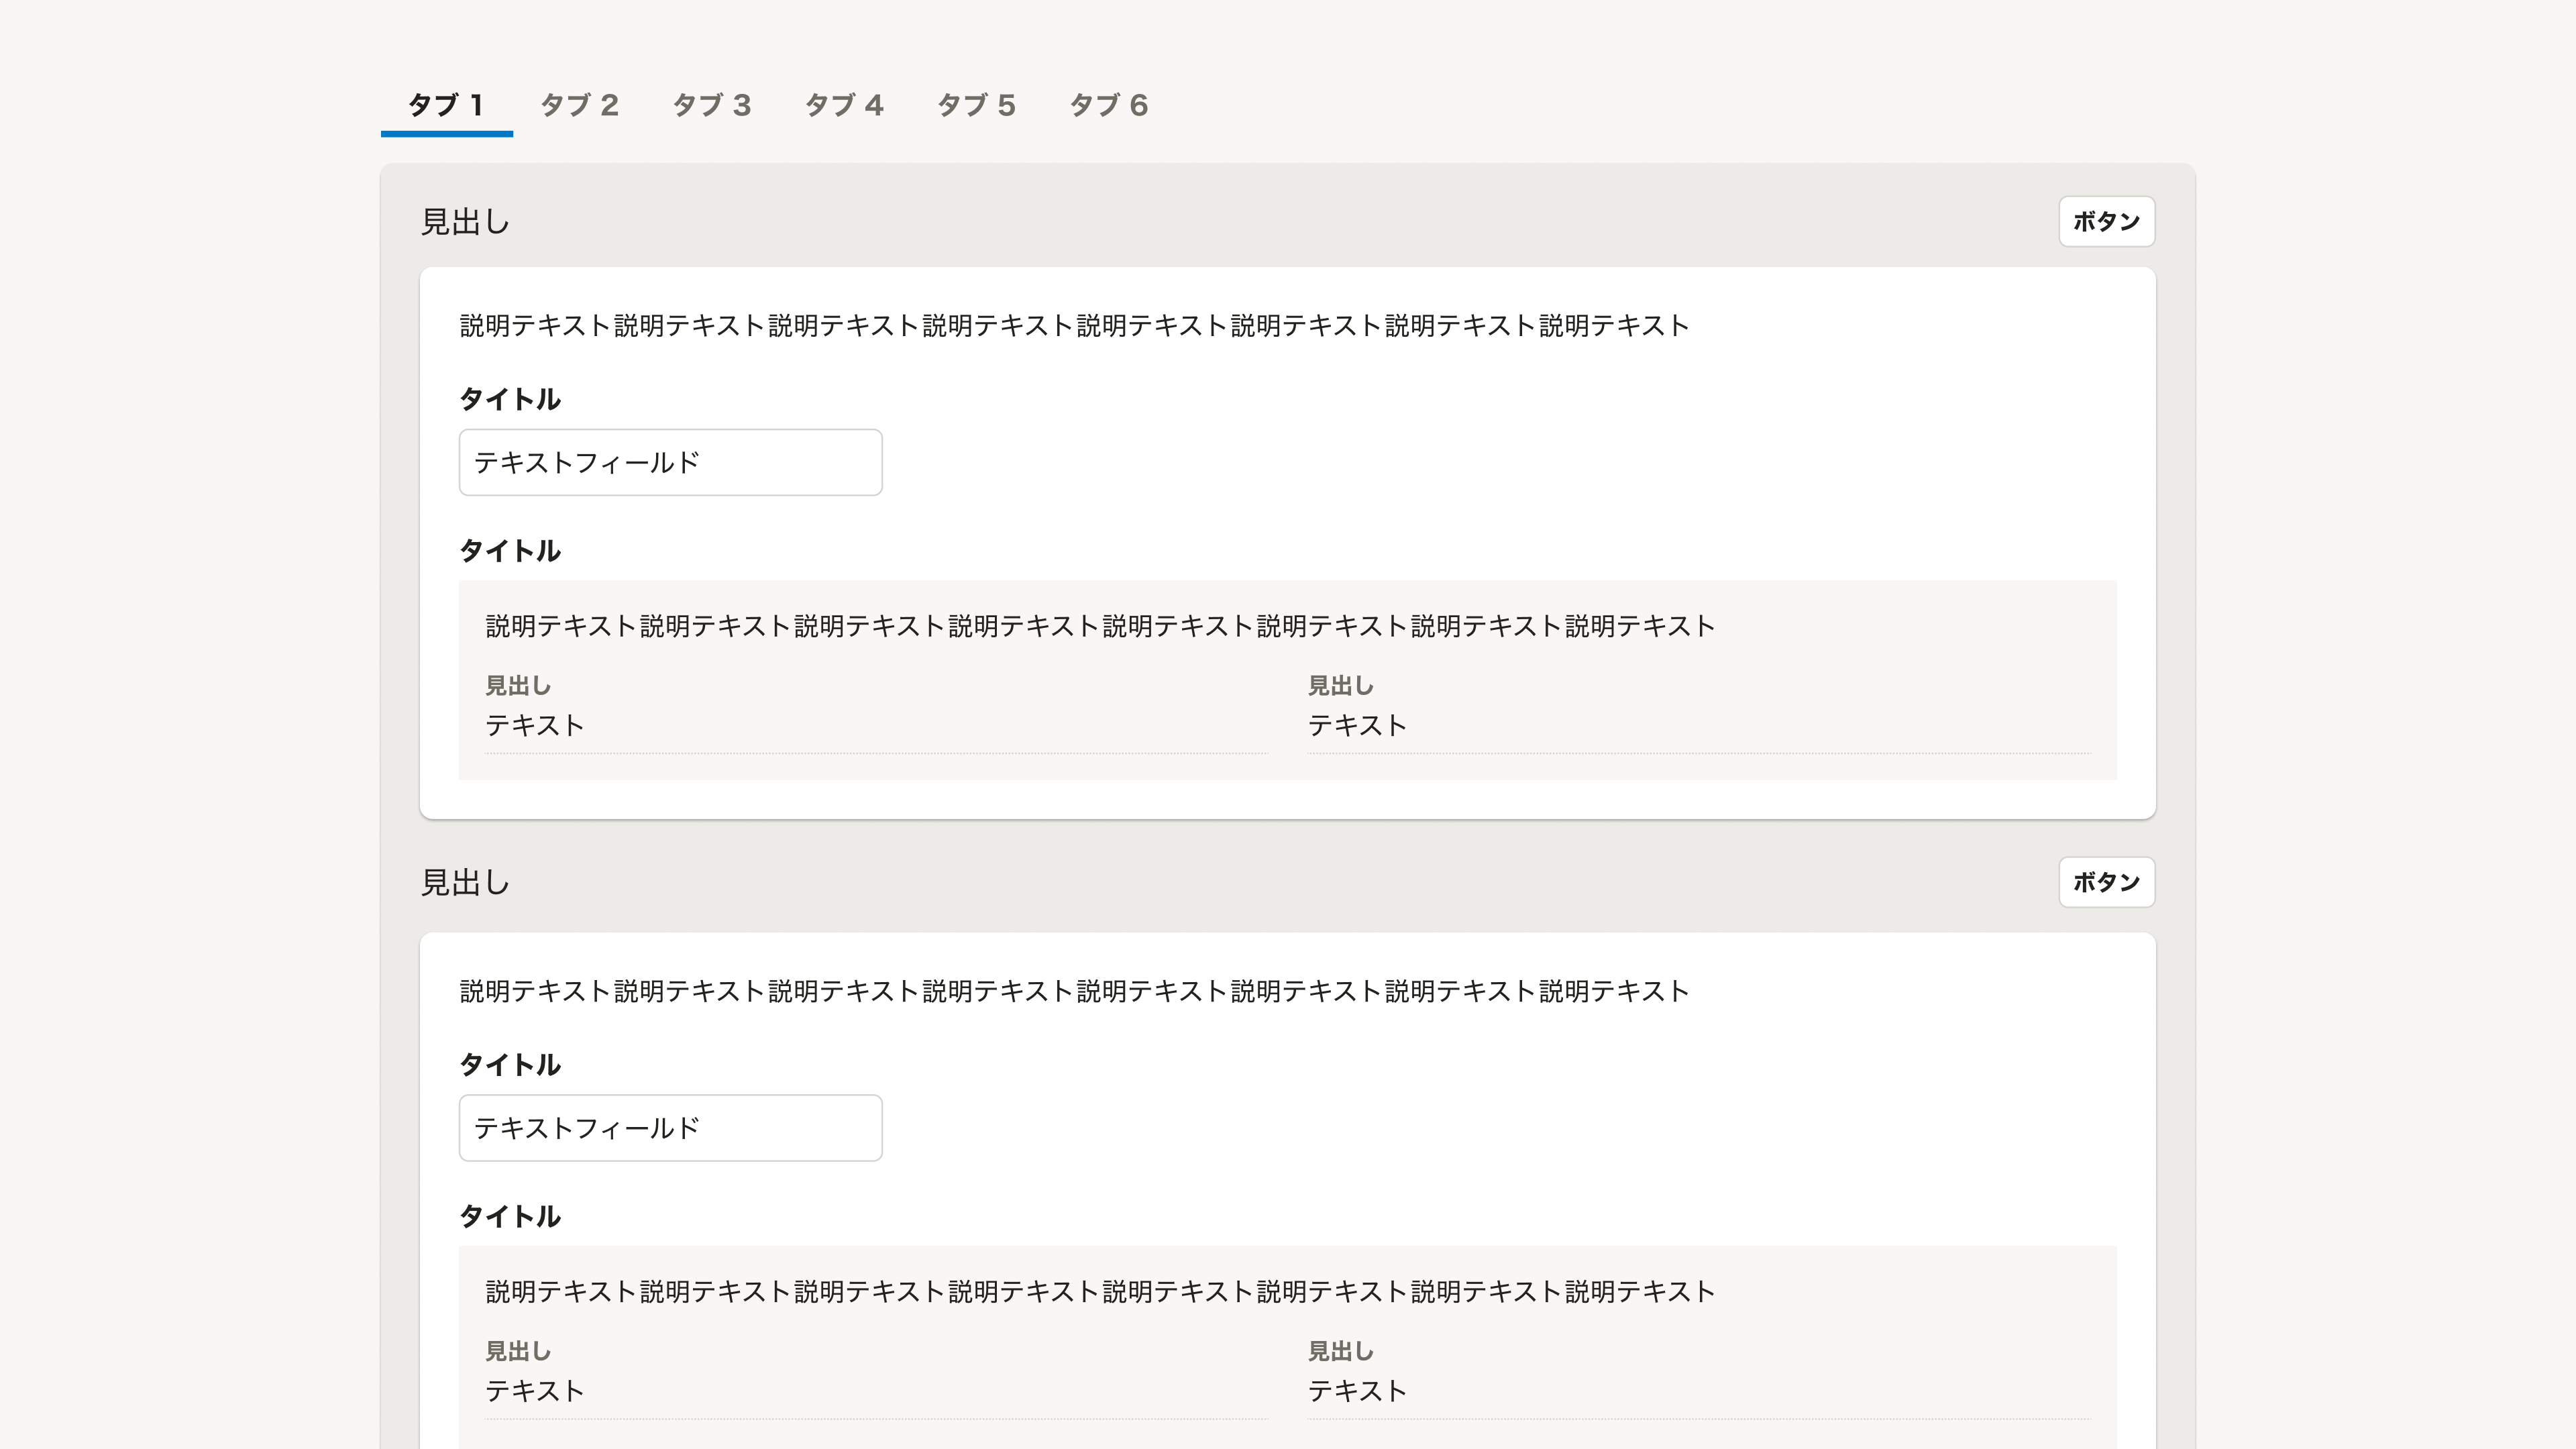Switch to タブ 5

coord(976,105)
